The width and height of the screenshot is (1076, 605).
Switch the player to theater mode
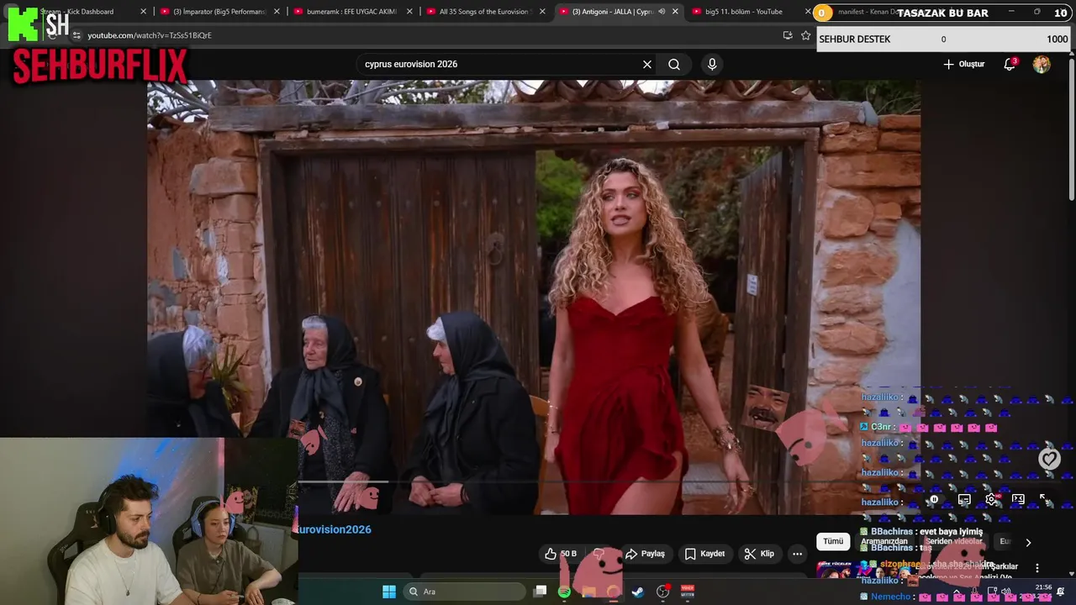tap(1018, 499)
